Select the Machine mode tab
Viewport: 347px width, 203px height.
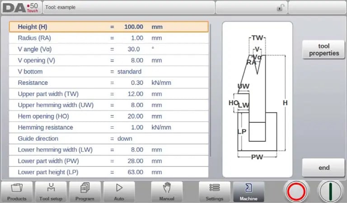pyautogui.click(x=249, y=192)
